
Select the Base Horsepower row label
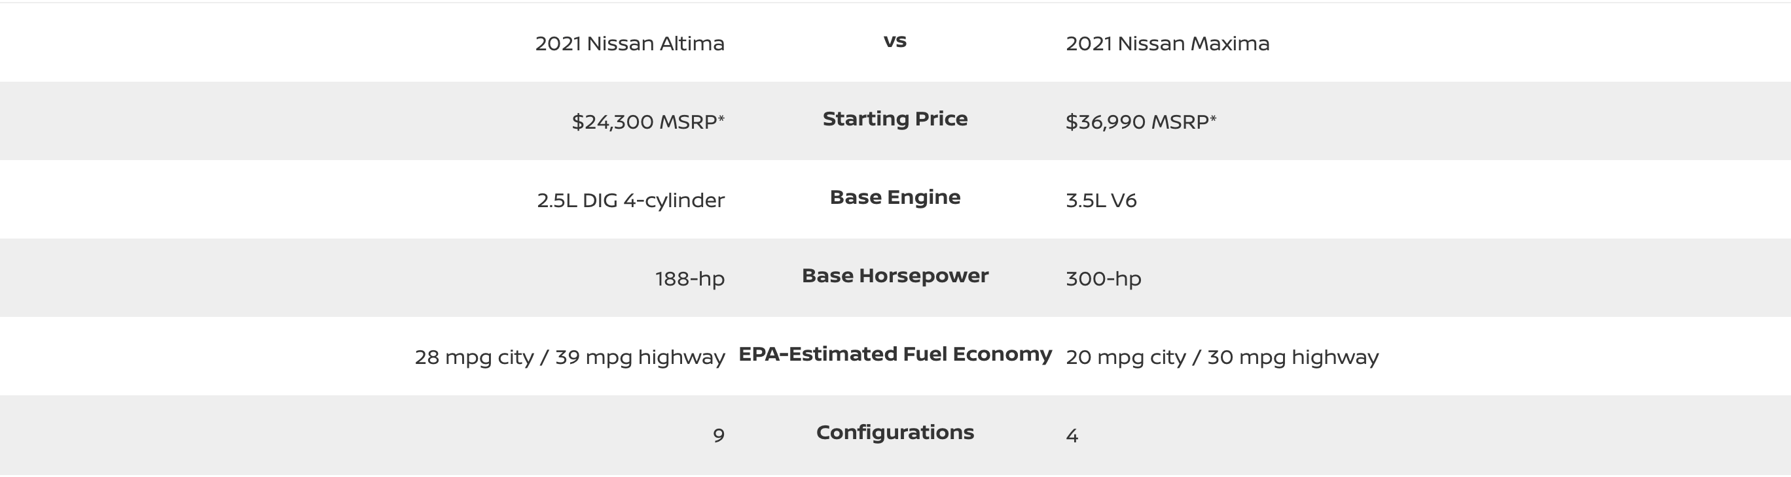coord(895,276)
